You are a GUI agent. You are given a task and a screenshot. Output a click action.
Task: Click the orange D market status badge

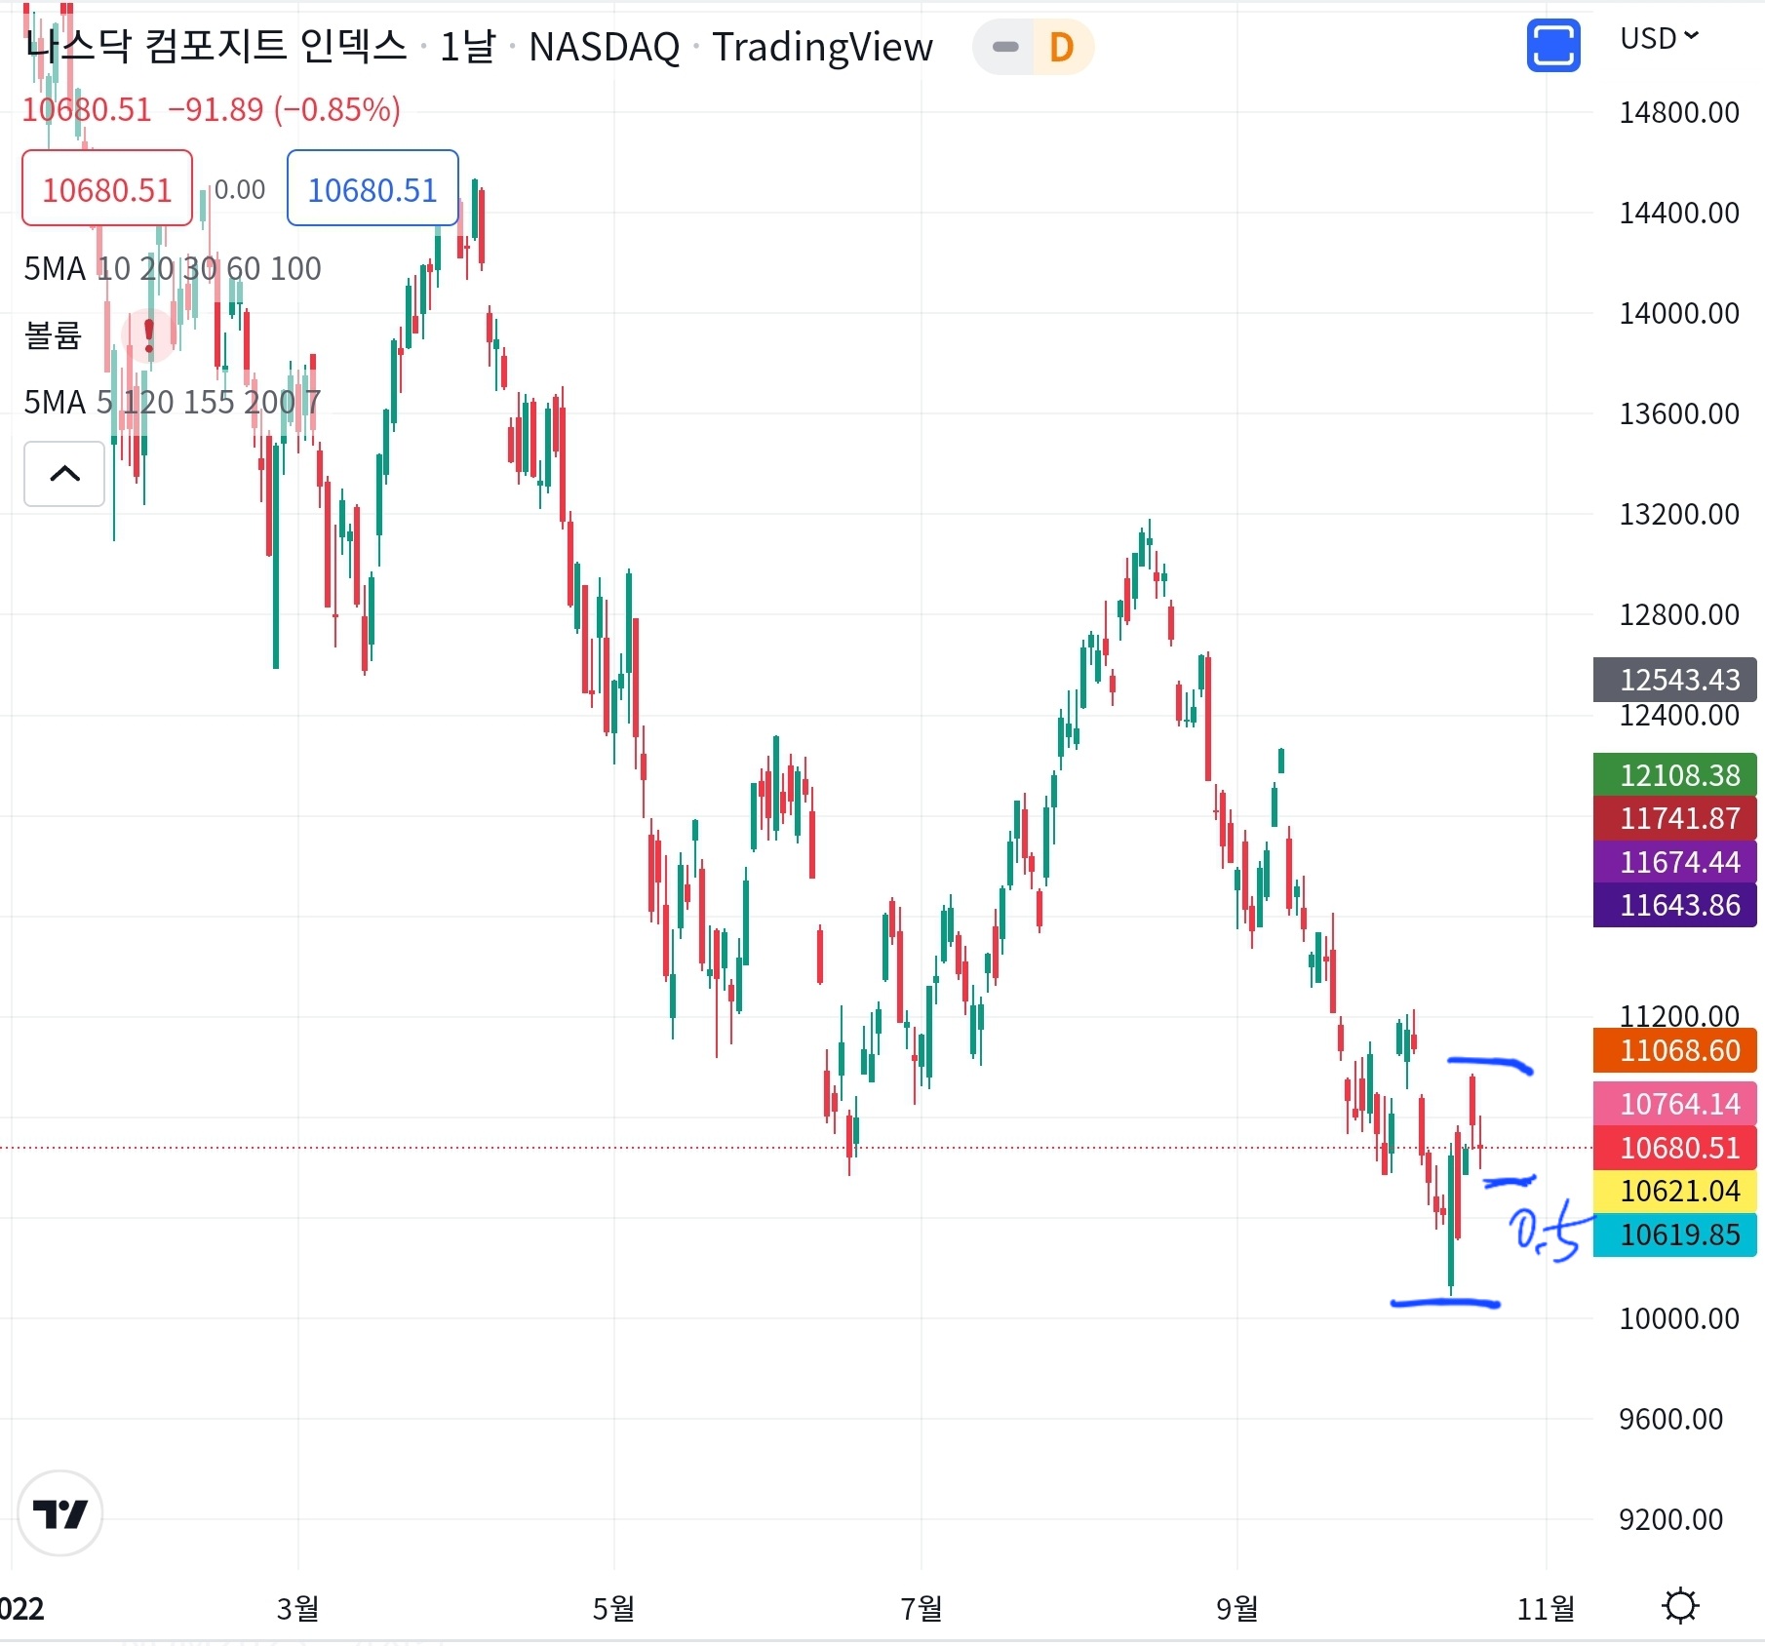coord(1062,47)
